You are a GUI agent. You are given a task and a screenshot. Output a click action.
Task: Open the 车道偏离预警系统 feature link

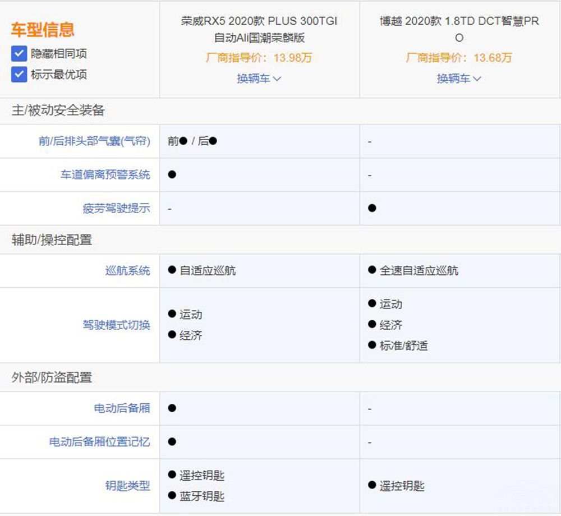pyautogui.click(x=105, y=174)
